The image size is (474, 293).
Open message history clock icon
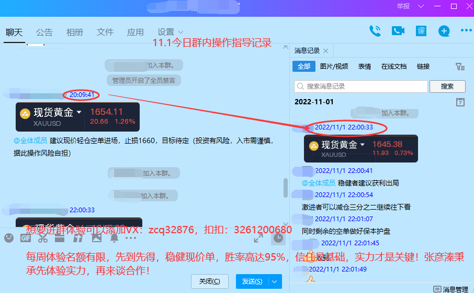[x=278, y=238]
